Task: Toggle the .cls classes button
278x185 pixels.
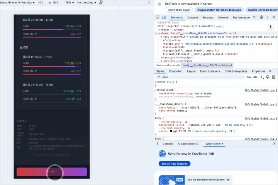Action: coord(255,77)
